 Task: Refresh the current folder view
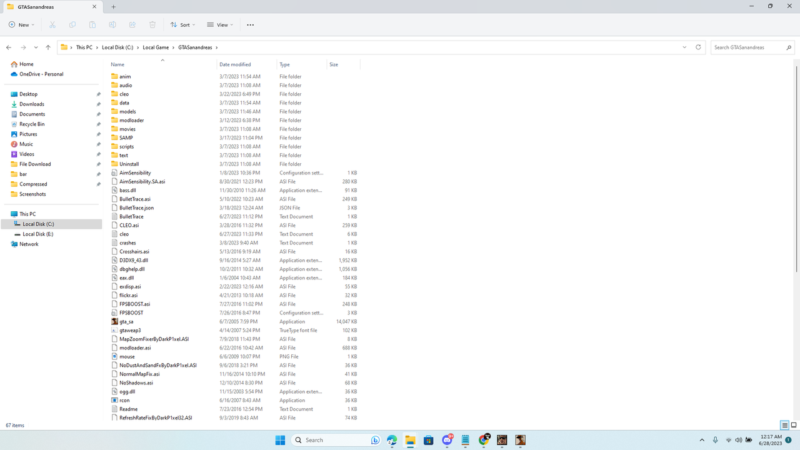coord(698,47)
